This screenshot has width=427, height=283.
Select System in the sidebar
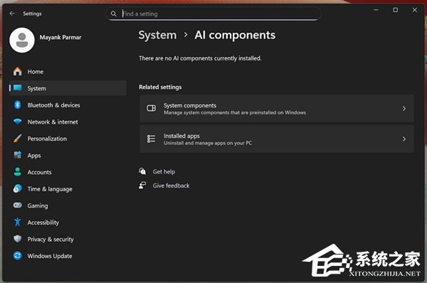pos(68,88)
